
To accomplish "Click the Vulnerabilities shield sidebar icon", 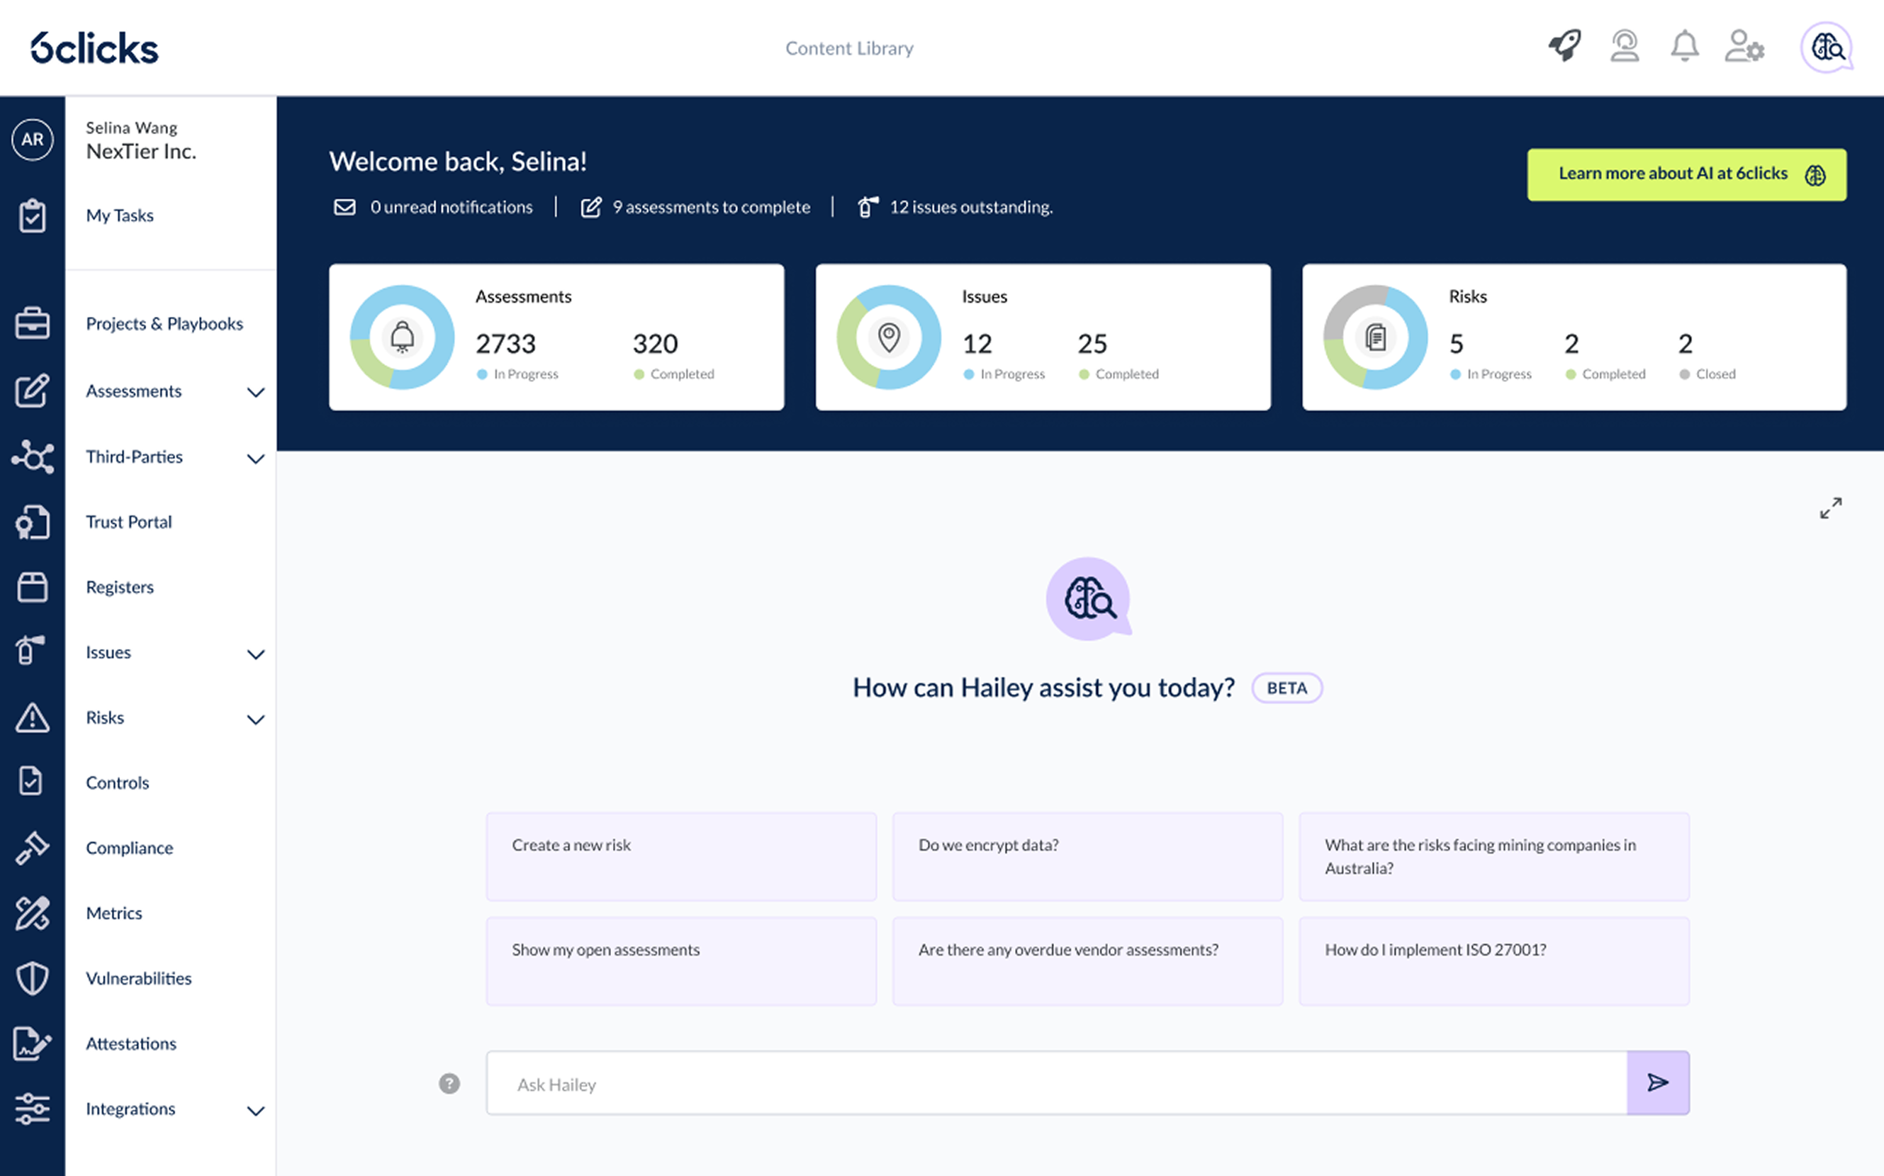I will [32, 978].
